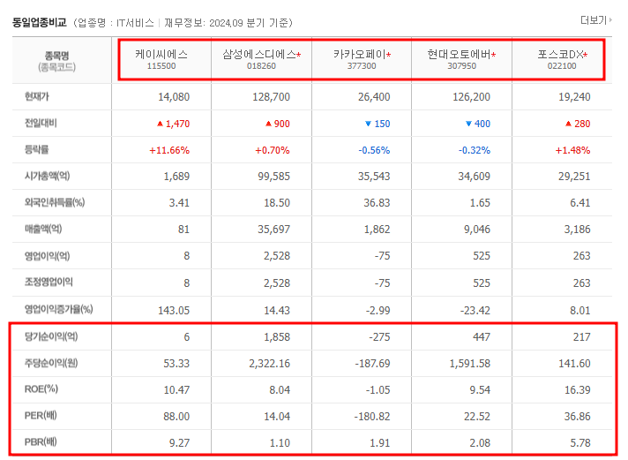Select the 당기순이익(억) row label

tap(51, 336)
